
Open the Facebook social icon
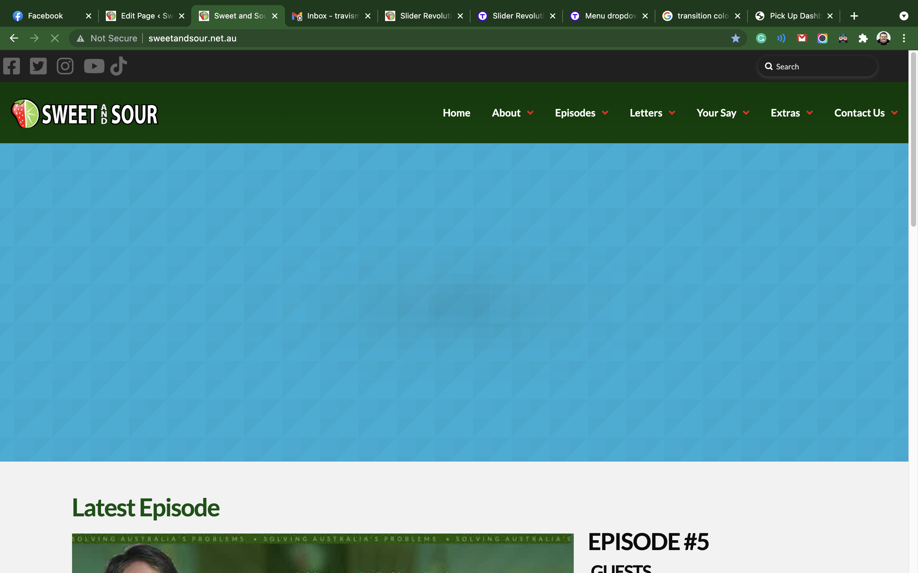point(11,66)
